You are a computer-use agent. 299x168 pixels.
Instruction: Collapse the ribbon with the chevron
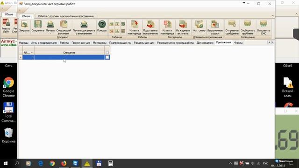272,16
